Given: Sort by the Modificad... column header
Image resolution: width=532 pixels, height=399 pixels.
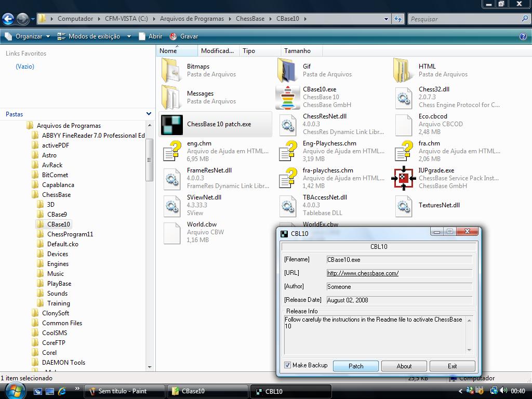Looking at the screenshot, I should coord(218,51).
